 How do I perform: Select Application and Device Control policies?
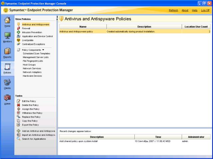[37, 36]
